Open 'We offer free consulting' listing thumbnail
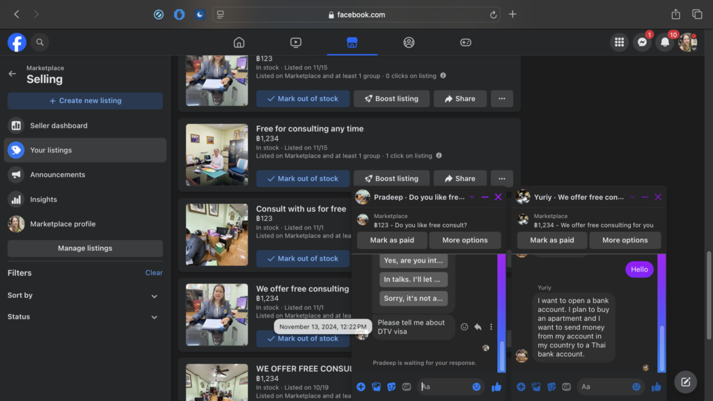The image size is (713, 401). 217,315
